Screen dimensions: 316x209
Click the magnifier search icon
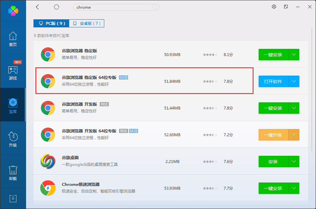tap(155, 7)
